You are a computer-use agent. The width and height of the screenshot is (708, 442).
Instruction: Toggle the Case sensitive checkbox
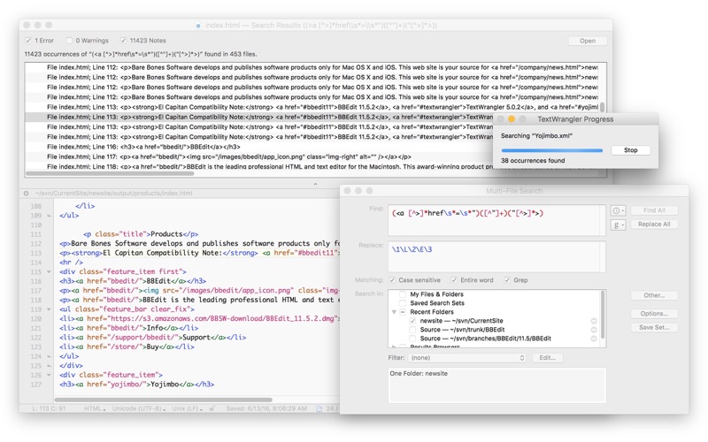[392, 280]
